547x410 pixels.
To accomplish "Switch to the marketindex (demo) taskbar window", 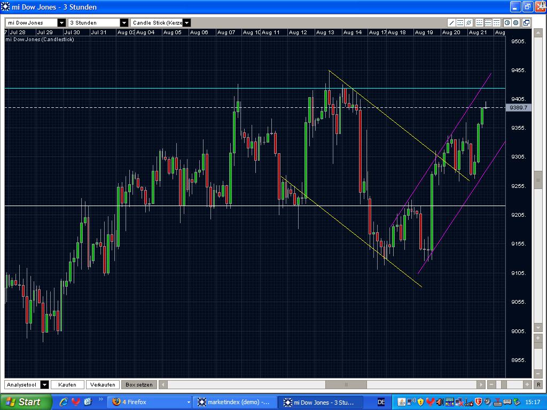I will click(x=235, y=402).
